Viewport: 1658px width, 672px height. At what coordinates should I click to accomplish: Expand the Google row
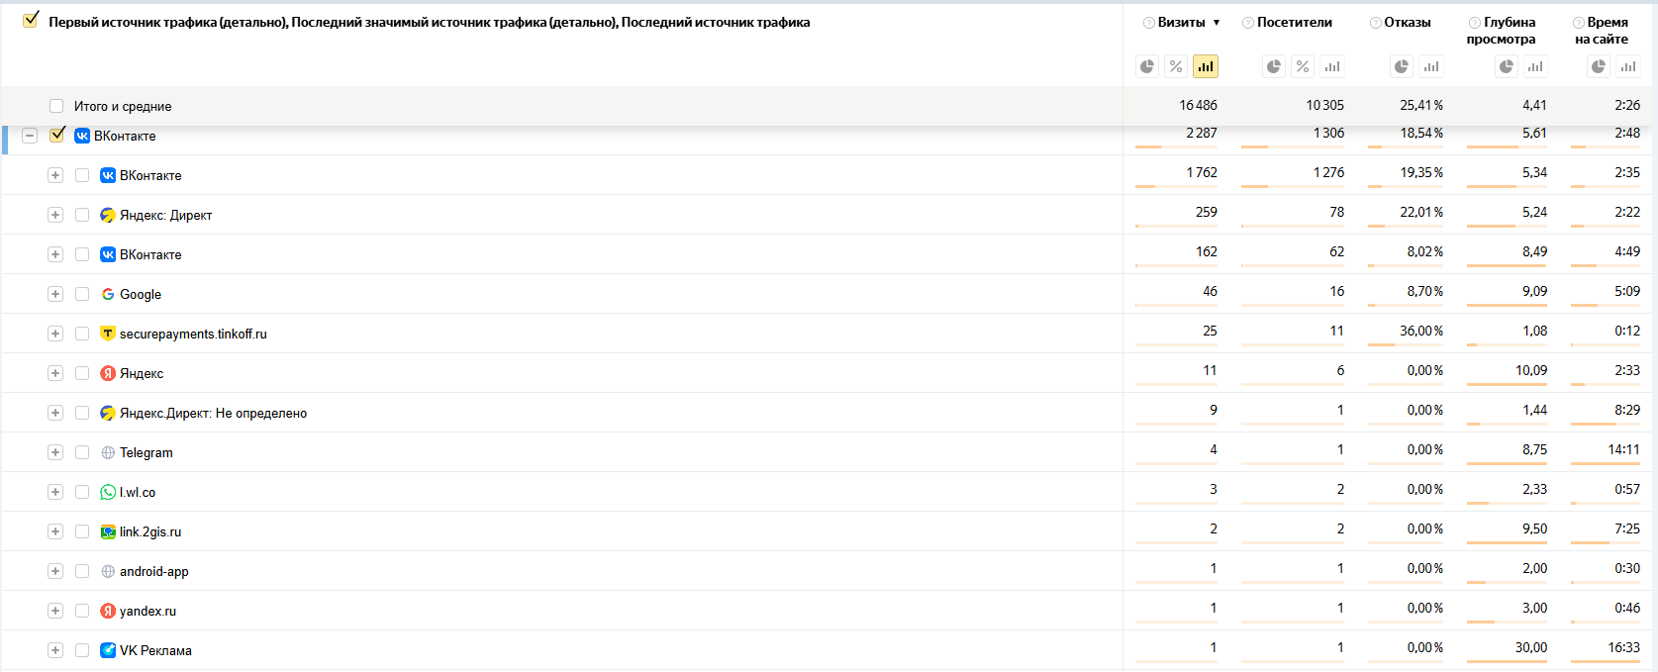point(55,294)
